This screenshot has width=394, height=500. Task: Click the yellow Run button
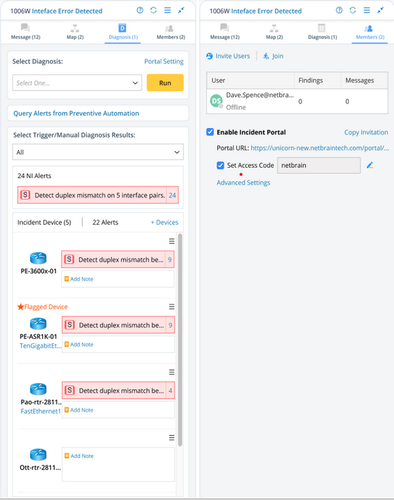(x=165, y=83)
